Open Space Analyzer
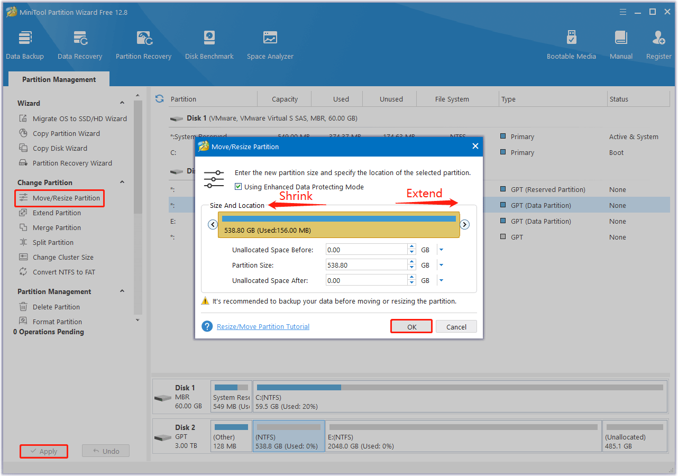This screenshot has height=476, width=678. [270, 45]
